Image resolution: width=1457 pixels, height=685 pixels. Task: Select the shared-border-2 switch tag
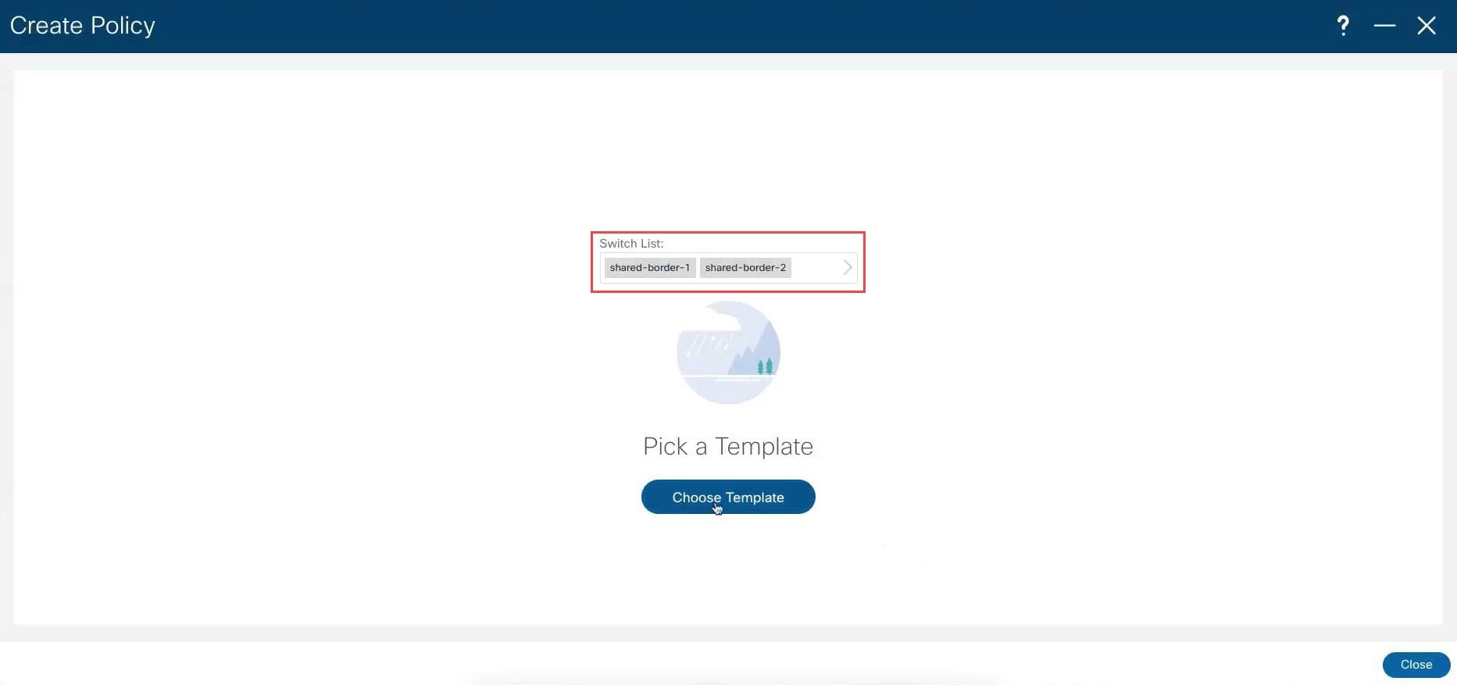pos(745,268)
